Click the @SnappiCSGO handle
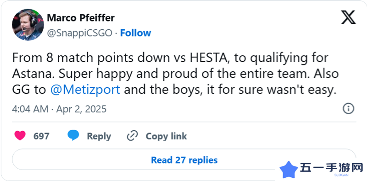This screenshot has width=367, height=181. tap(79, 33)
